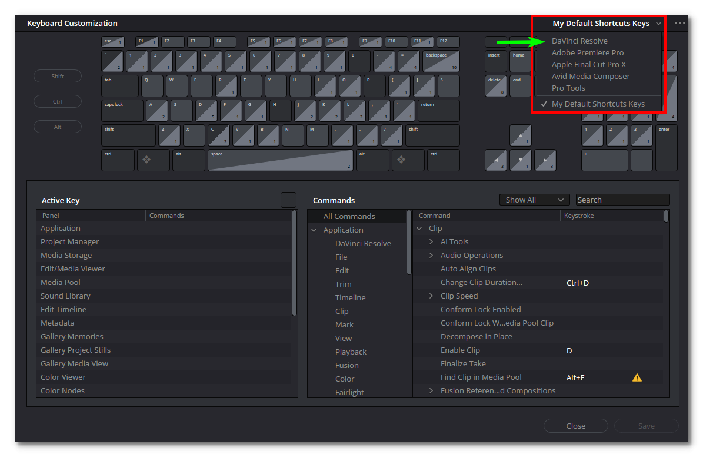Image resolution: width=703 pixels, height=457 pixels.
Task: Select Sound Library panel row
Action: 164,296
